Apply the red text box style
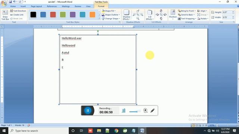Screen dimensions: 239x134 pyautogui.click(x=53, y=15)
